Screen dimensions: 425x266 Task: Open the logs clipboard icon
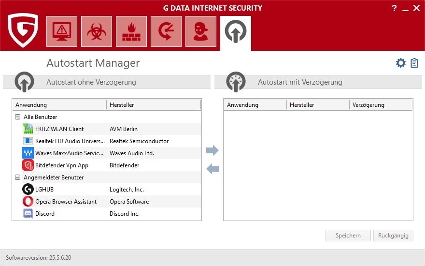coord(414,63)
